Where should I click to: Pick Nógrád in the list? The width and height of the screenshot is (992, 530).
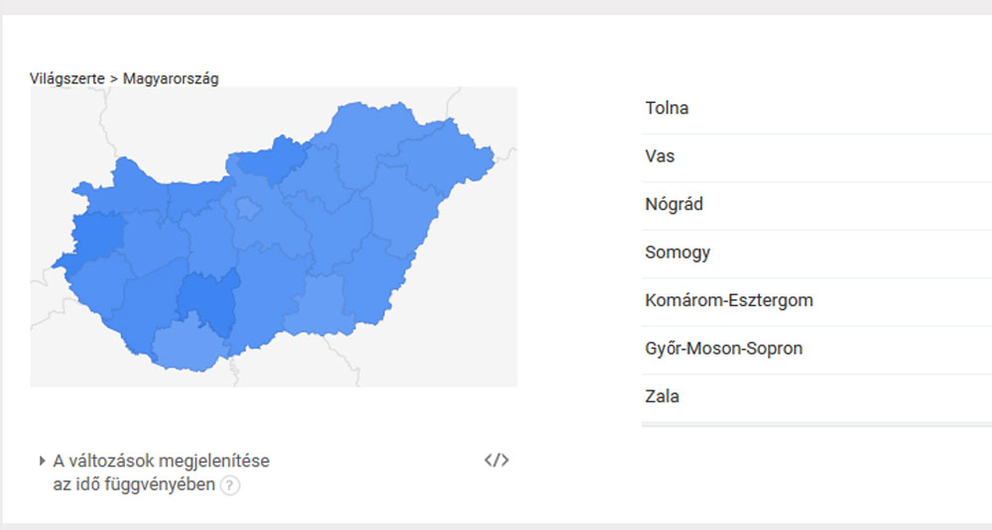816,204
